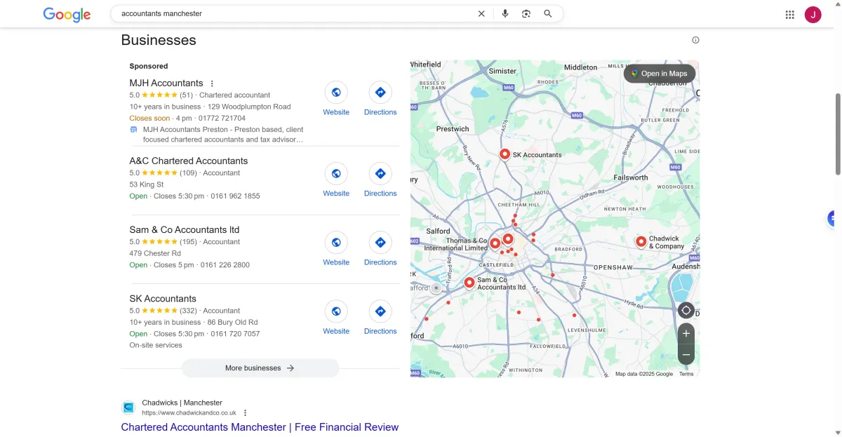Start voice search with microphone icon
Screen dimensions: 842x437
pos(505,13)
